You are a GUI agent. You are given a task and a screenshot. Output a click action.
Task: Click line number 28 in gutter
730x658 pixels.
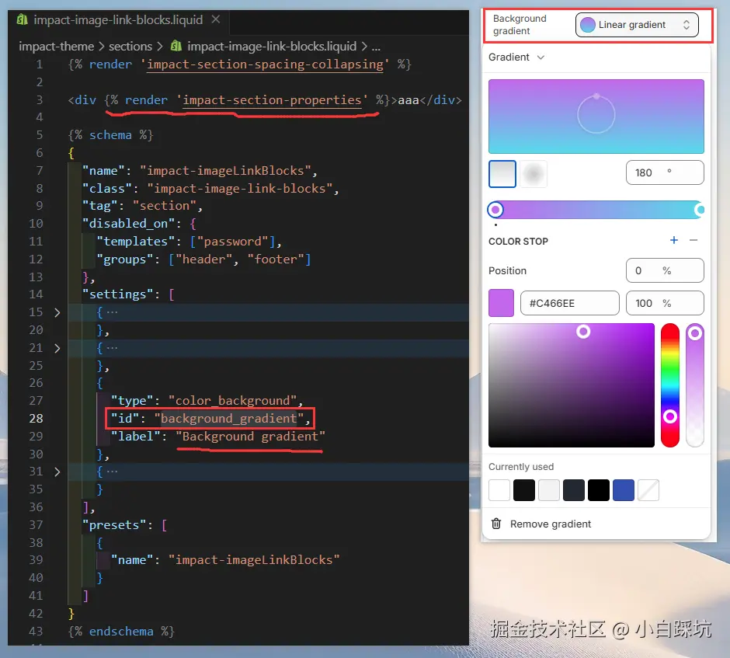[36, 419]
